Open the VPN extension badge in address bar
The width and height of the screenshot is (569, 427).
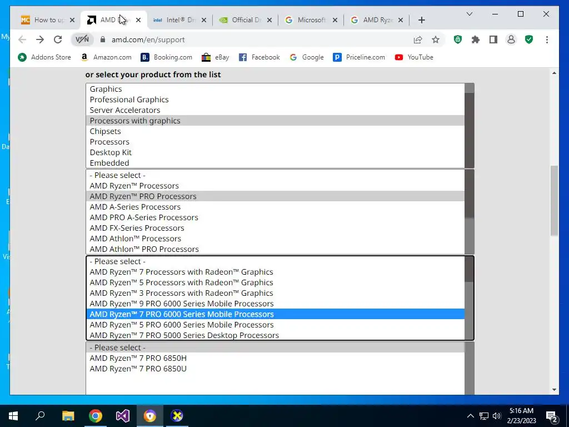point(82,39)
